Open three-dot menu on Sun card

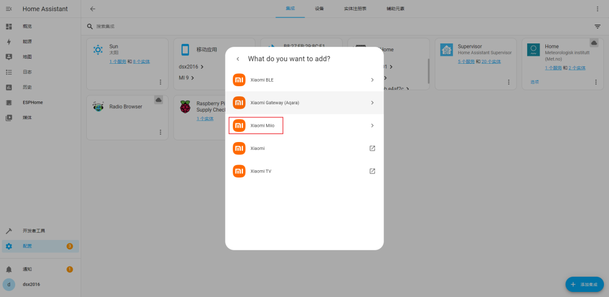pos(160,82)
